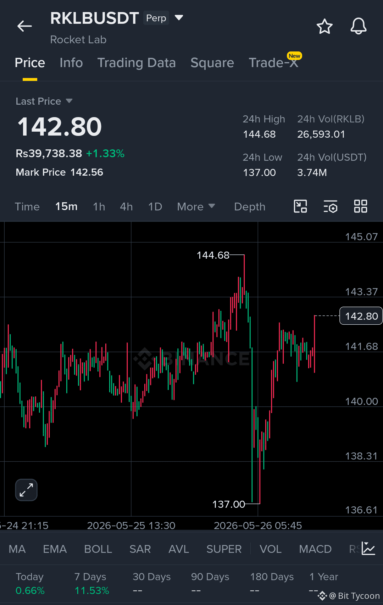This screenshot has width=383, height=605.
Task: Toggle the SUPER indicator
Action: [224, 549]
